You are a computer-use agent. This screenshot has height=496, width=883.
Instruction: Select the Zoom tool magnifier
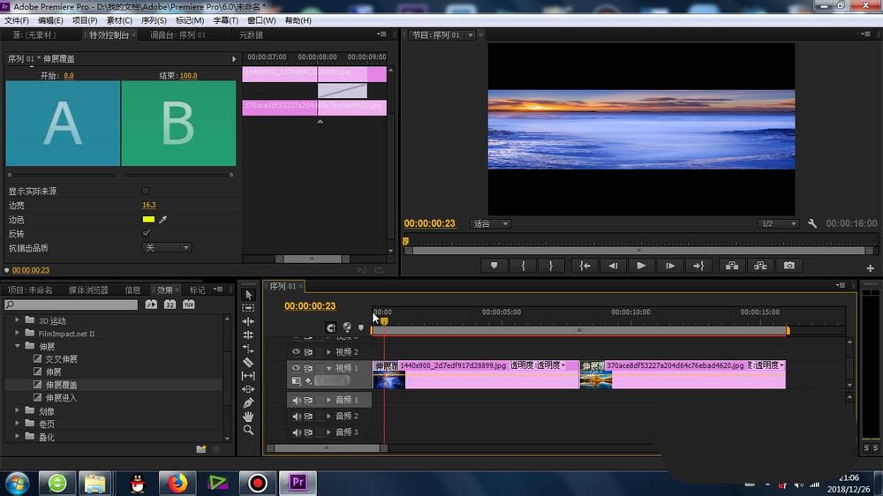pos(248,430)
